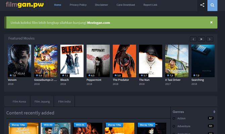
Task: Open the WEB-DL recently added movie
Action: coord(88,128)
